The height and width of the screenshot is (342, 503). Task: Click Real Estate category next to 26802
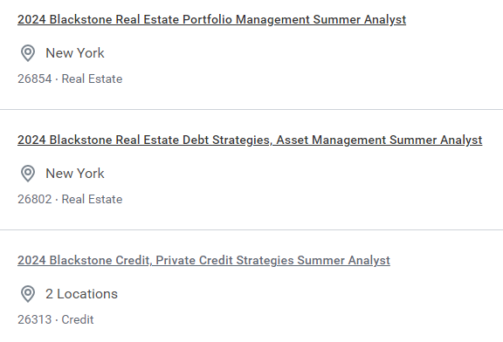pyautogui.click(x=92, y=200)
